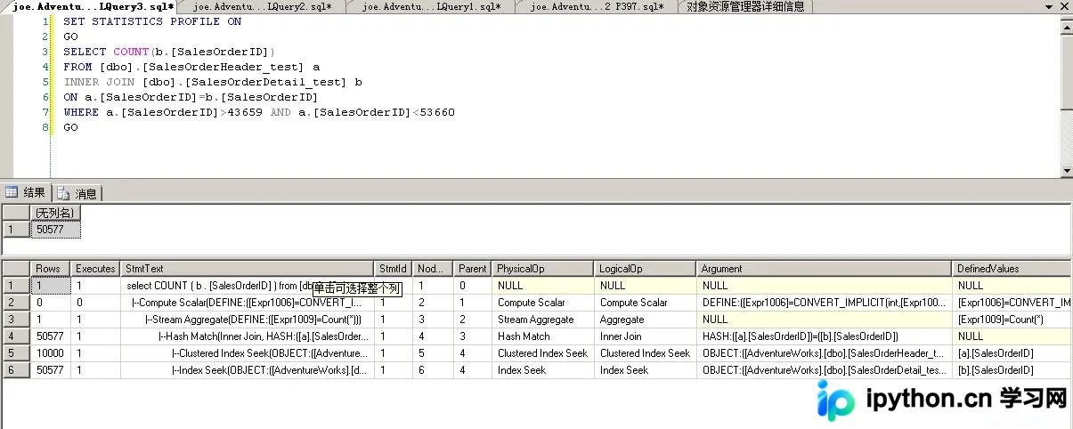Select row header 1 of profile grid

[x=16, y=286]
